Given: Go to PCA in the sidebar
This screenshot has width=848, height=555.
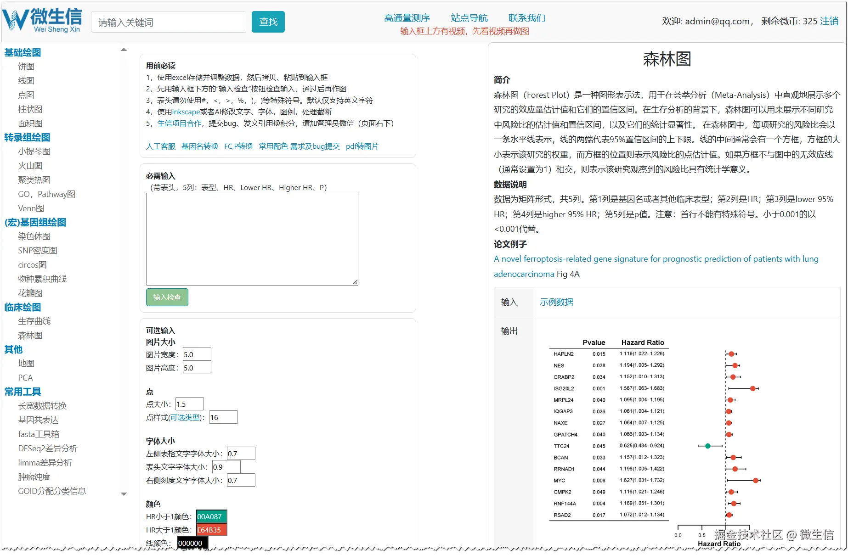Looking at the screenshot, I should click(x=25, y=378).
